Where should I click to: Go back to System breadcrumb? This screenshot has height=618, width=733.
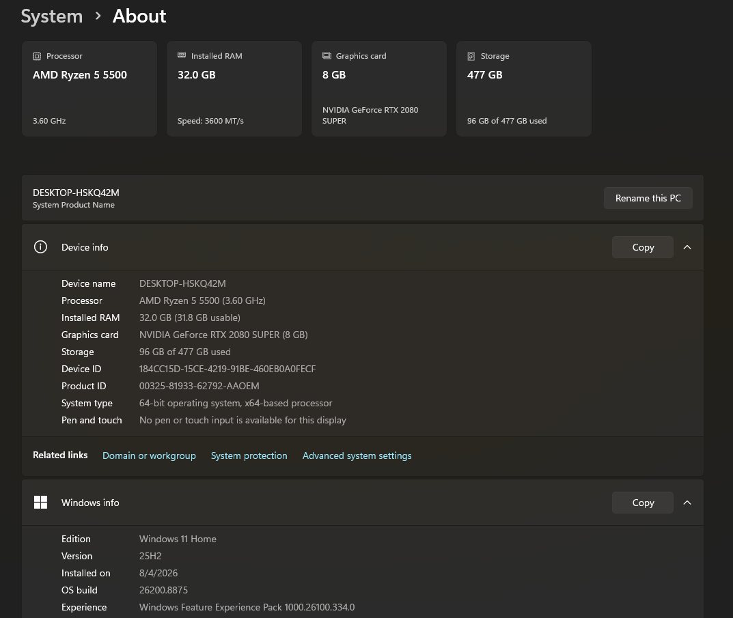[x=52, y=16]
